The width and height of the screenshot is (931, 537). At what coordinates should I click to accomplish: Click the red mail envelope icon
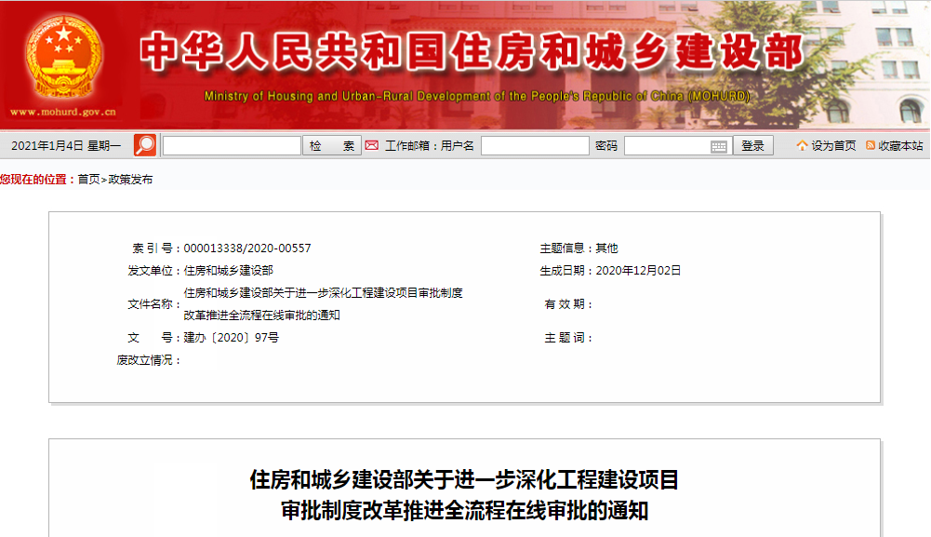pos(372,145)
